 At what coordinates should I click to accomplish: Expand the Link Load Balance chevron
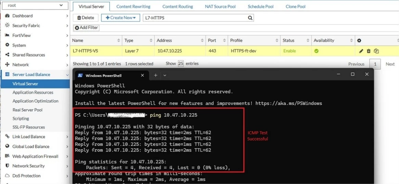point(67,137)
